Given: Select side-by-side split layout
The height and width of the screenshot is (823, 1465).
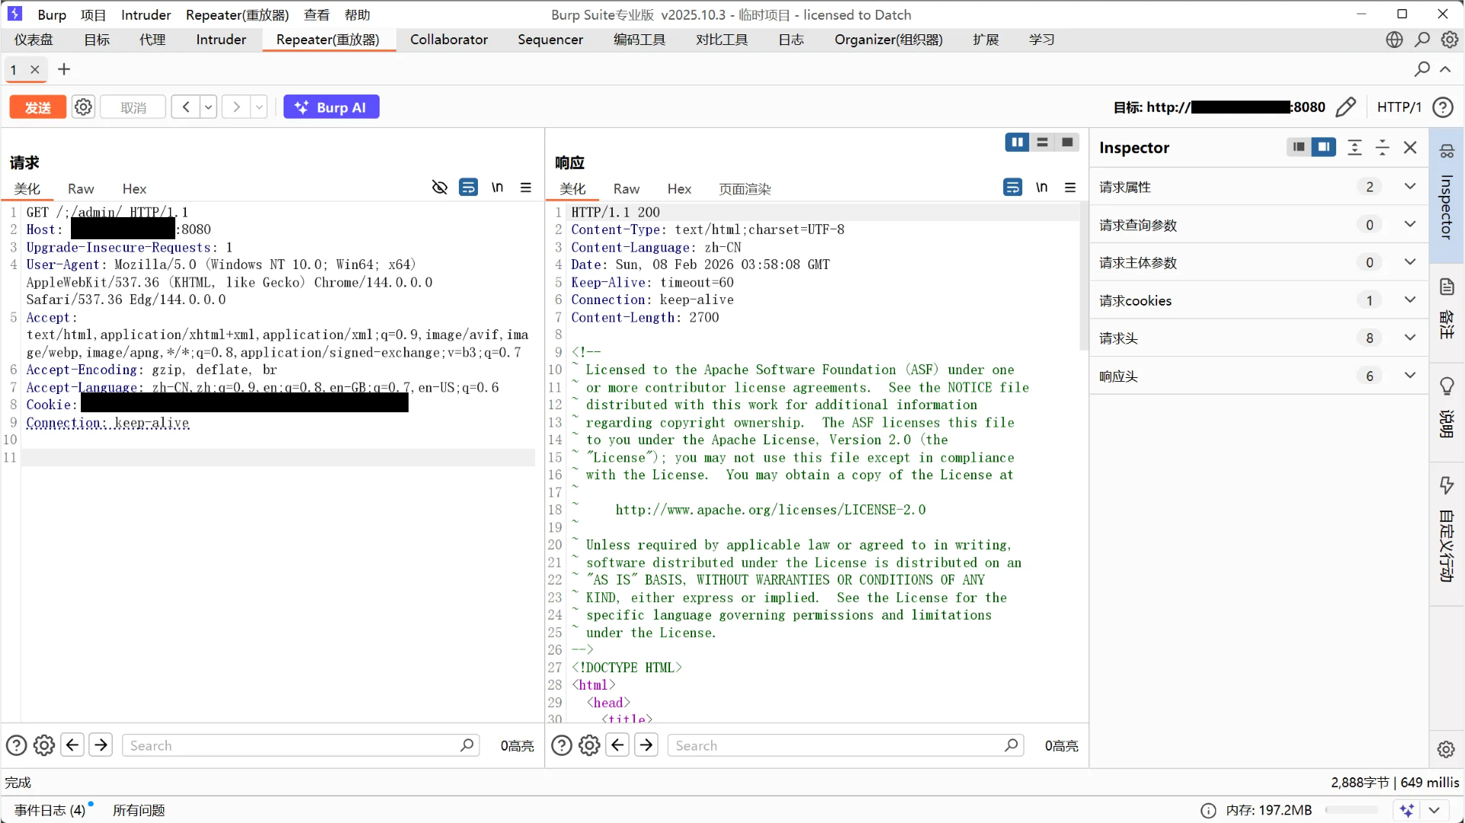Looking at the screenshot, I should tap(1018, 143).
